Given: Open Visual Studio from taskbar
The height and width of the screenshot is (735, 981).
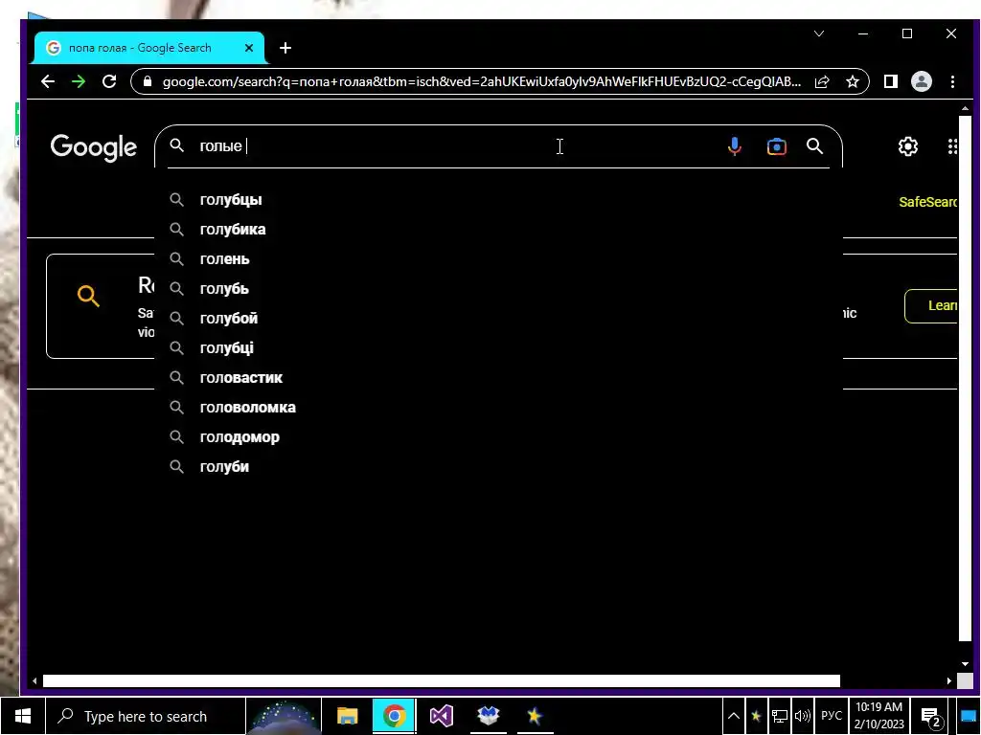Looking at the screenshot, I should coord(441,716).
